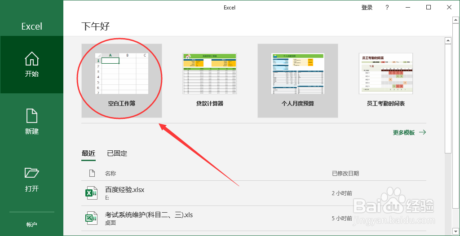Open recent file 考试系统维护(科目二、三).xls
The height and width of the screenshot is (236, 460).
pyautogui.click(x=254, y=219)
